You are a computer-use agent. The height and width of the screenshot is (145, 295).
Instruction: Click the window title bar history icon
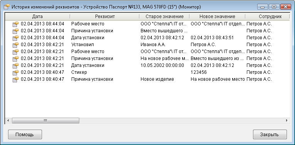pos(7,7)
